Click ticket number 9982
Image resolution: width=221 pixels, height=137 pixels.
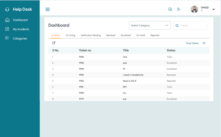[x=81, y=81]
